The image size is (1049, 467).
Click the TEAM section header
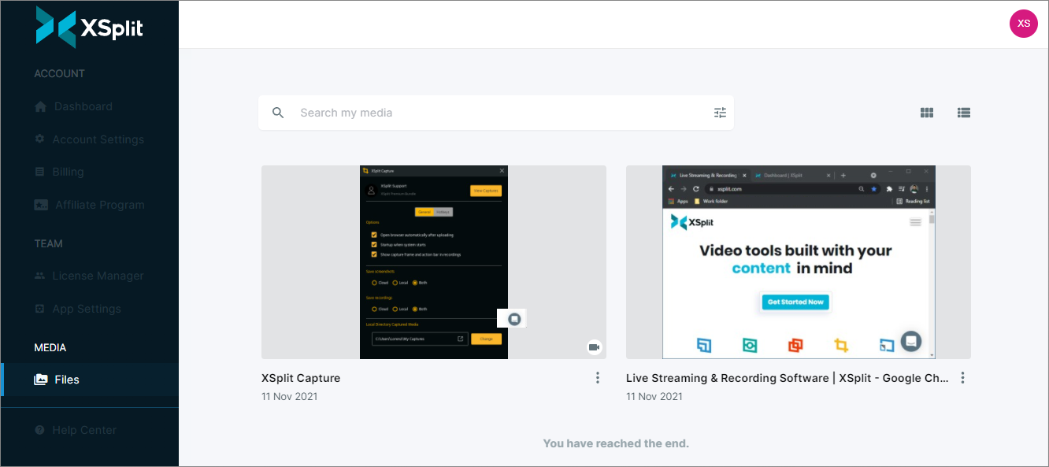[x=48, y=243]
